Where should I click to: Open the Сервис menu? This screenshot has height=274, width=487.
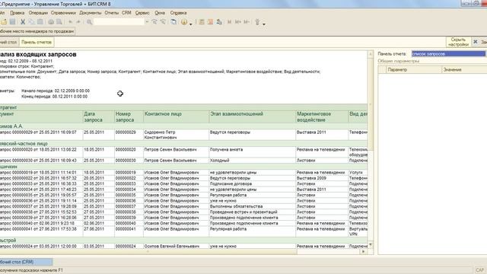142,13
